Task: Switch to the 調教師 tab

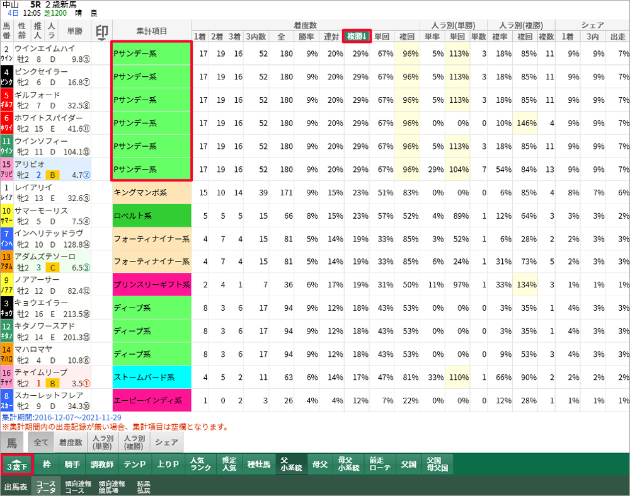Action: (102, 464)
